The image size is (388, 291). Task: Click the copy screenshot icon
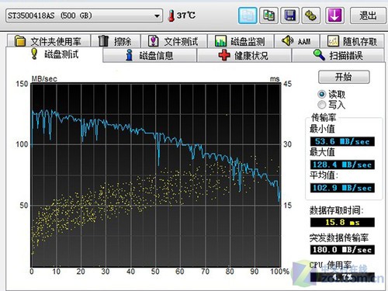tap(268, 16)
